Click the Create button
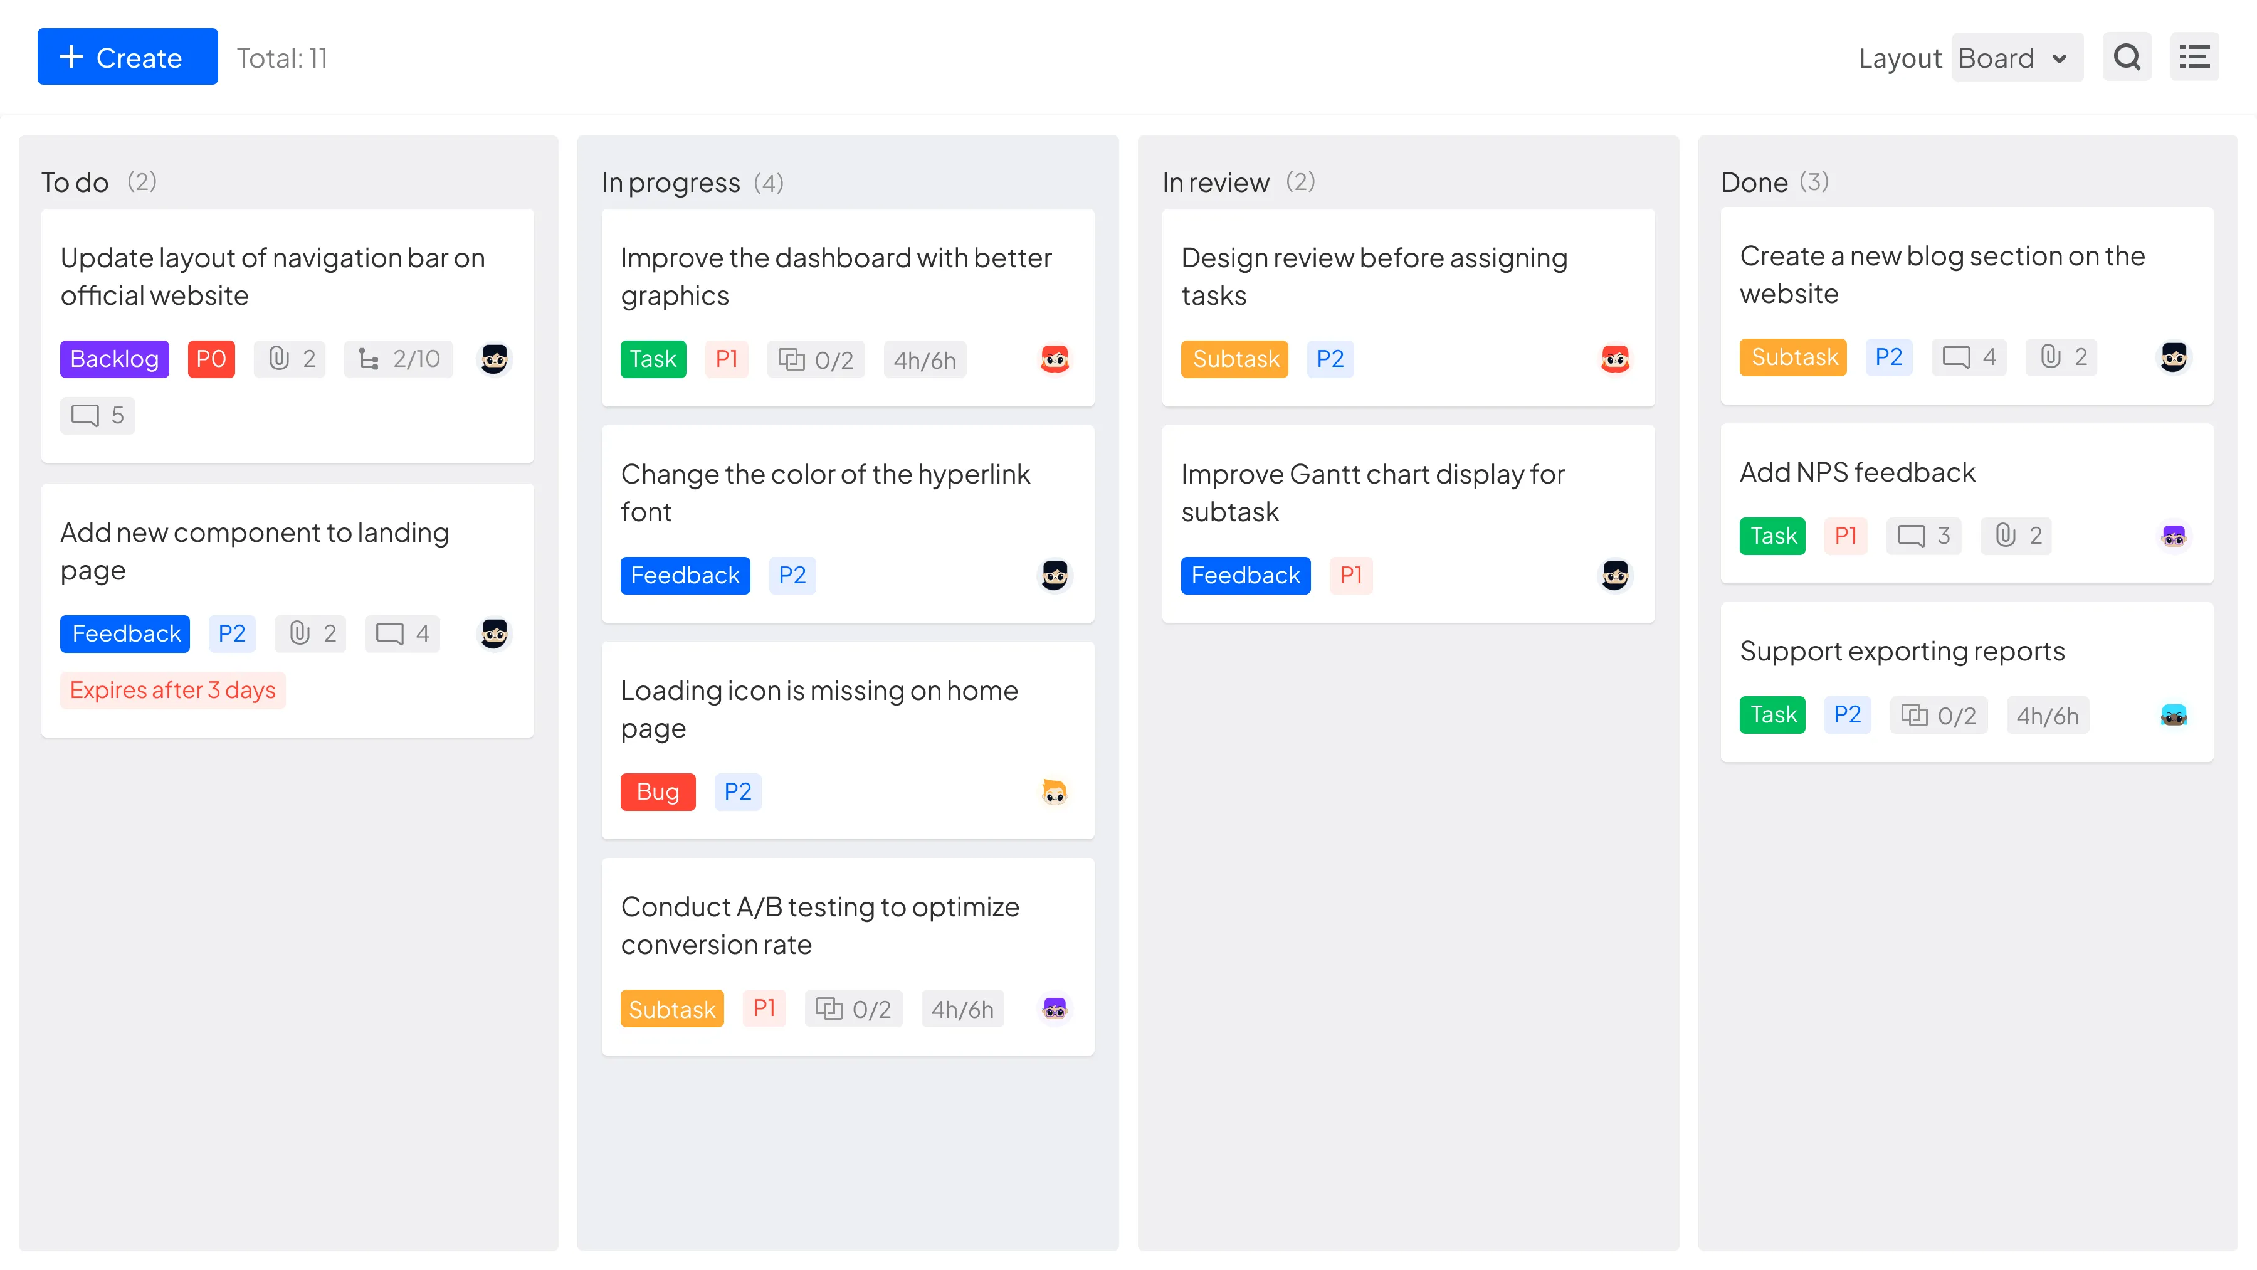This screenshot has height=1270, width=2257. pos(127,58)
